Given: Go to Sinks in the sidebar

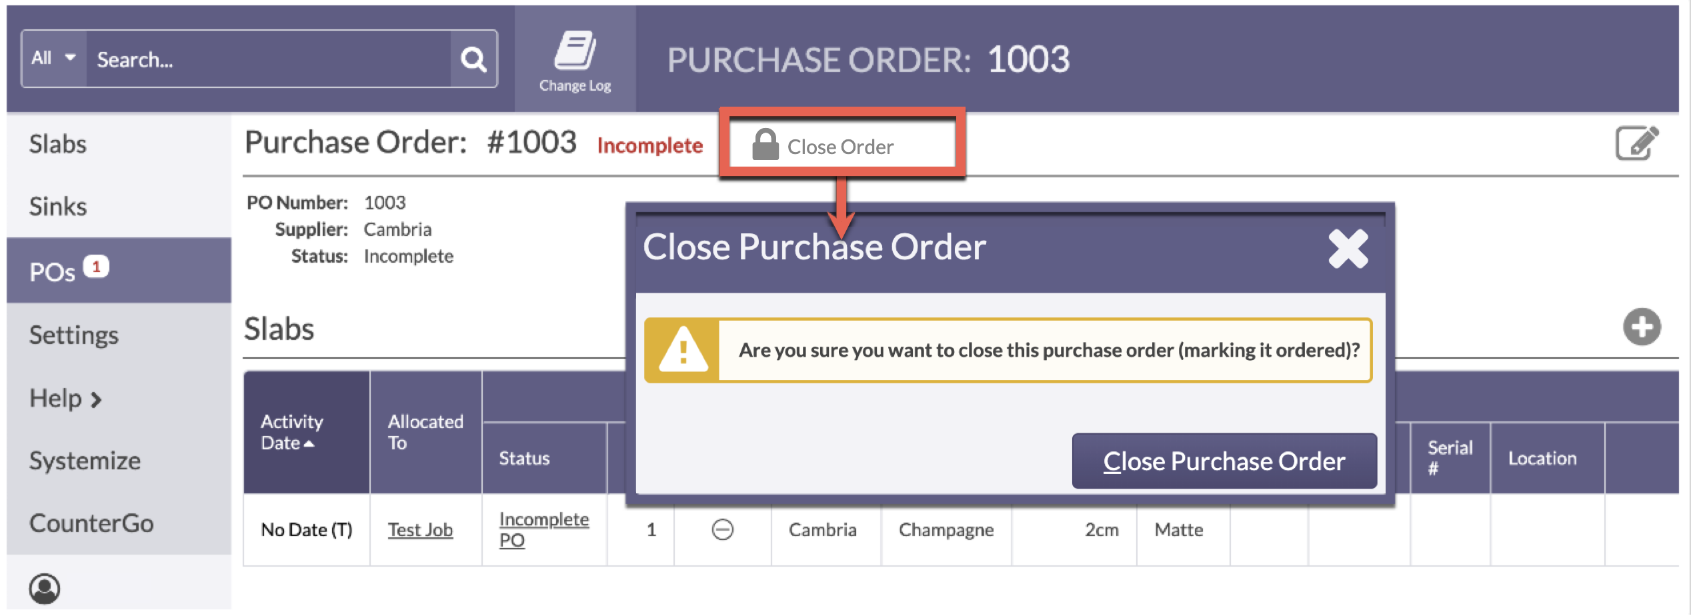Looking at the screenshot, I should (x=58, y=207).
